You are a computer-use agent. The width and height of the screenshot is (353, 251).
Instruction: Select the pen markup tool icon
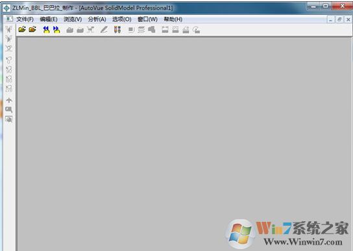point(104,29)
